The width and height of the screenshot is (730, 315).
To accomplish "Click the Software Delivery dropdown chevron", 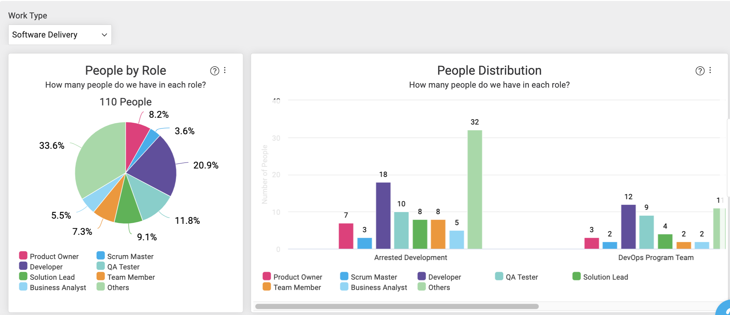I will 104,35.
